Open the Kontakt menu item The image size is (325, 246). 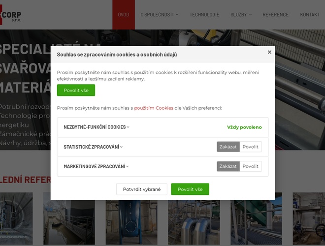[310, 15]
